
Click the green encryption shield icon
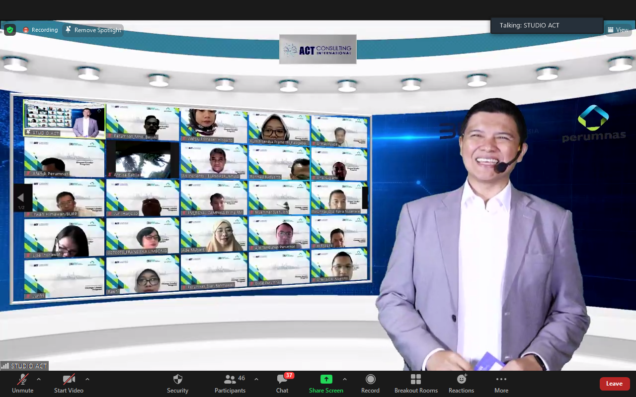click(x=10, y=30)
